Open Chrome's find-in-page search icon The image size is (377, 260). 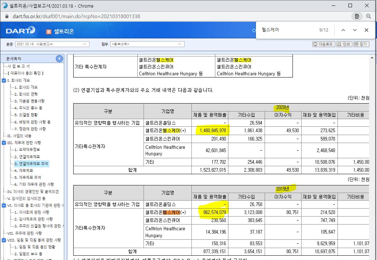click(x=357, y=16)
